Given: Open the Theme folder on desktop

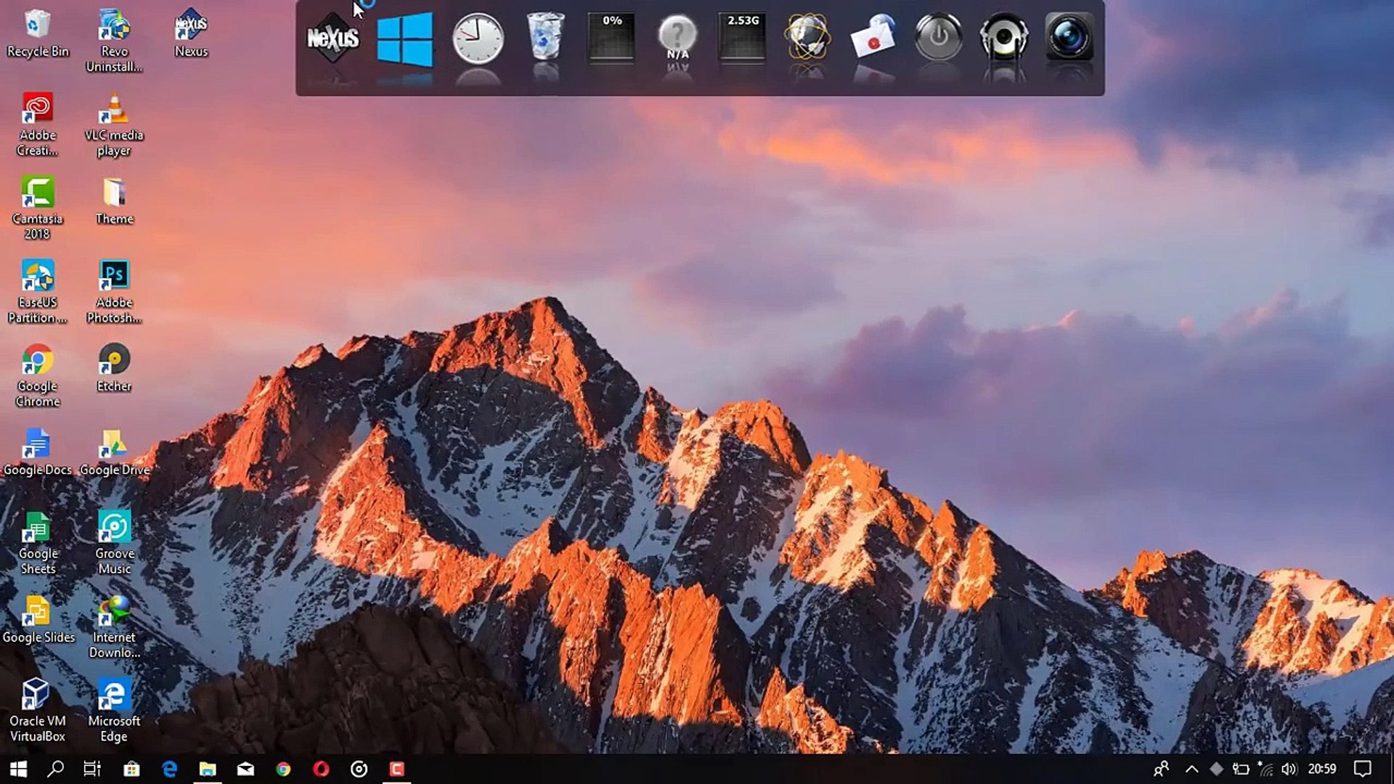Looking at the screenshot, I should pos(114,201).
